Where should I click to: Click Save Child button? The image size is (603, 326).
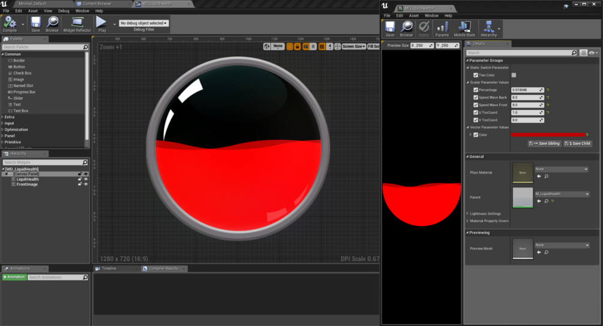(578, 143)
